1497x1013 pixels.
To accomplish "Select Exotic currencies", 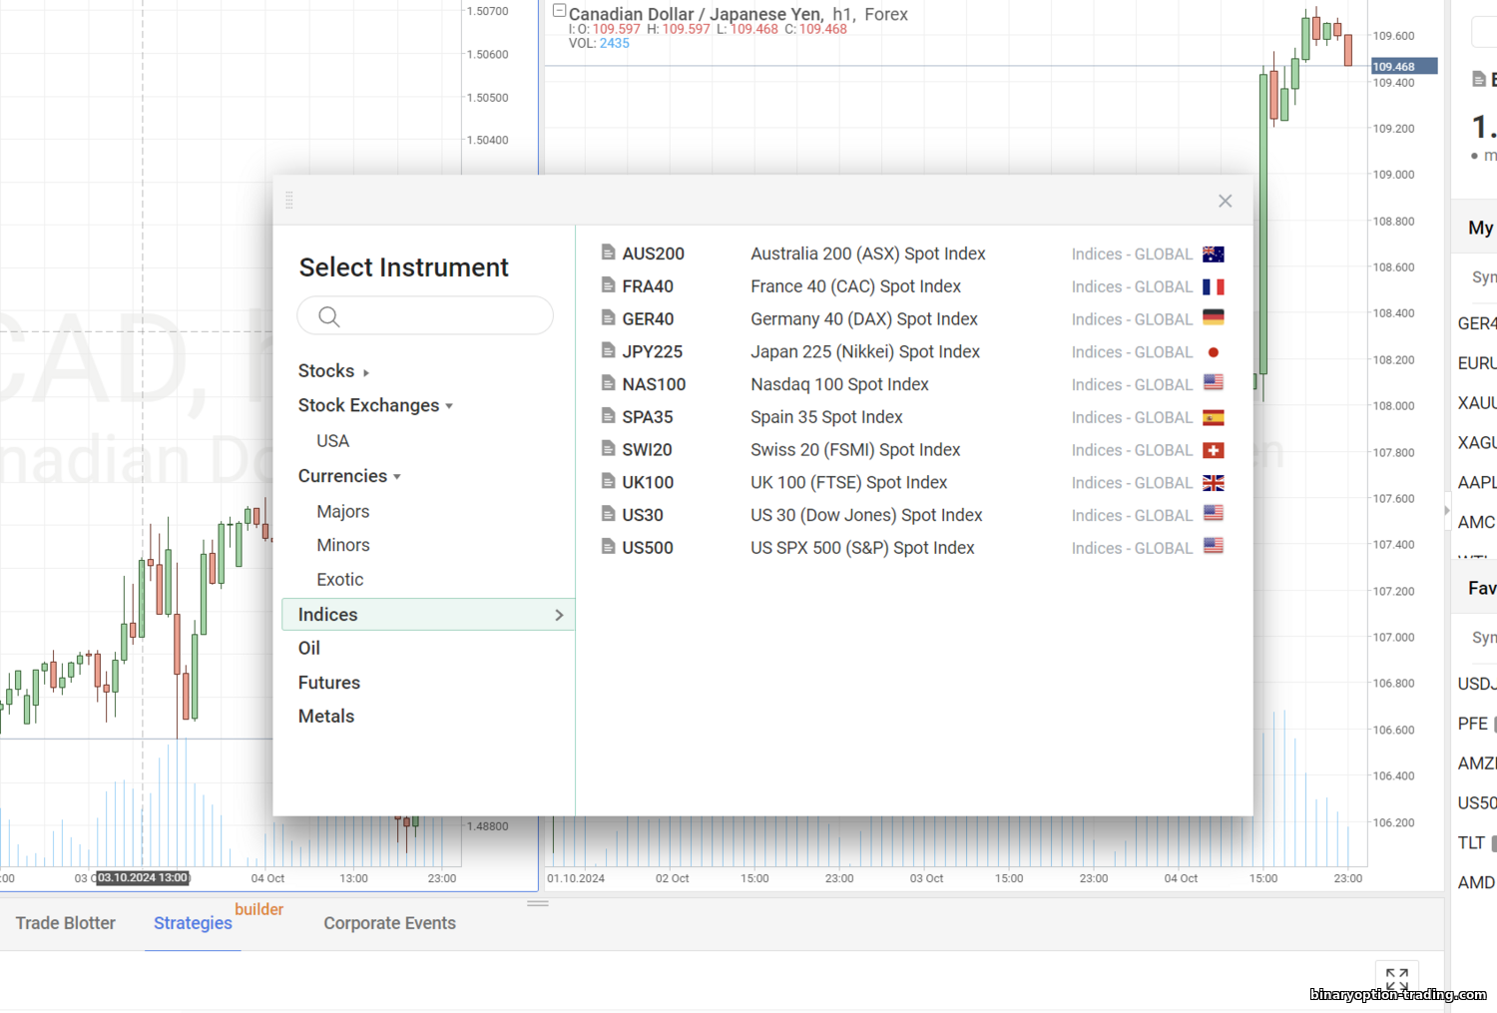I will tap(339, 580).
